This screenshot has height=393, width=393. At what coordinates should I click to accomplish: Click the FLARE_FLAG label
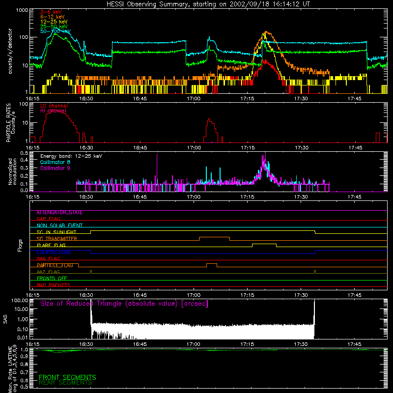[x=51, y=245]
